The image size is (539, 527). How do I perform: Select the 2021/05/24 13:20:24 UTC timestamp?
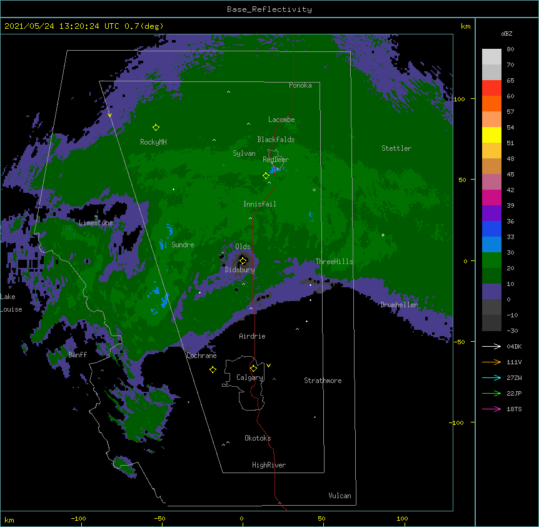(x=62, y=26)
